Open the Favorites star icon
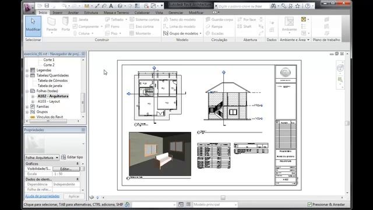Screen dimensions: 373x210 coord(298,6)
